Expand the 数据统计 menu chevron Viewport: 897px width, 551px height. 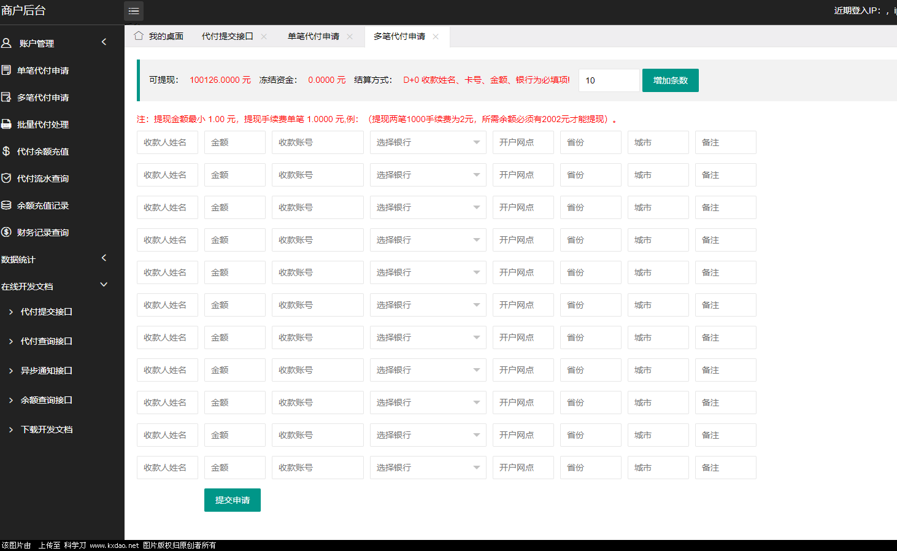tap(104, 258)
